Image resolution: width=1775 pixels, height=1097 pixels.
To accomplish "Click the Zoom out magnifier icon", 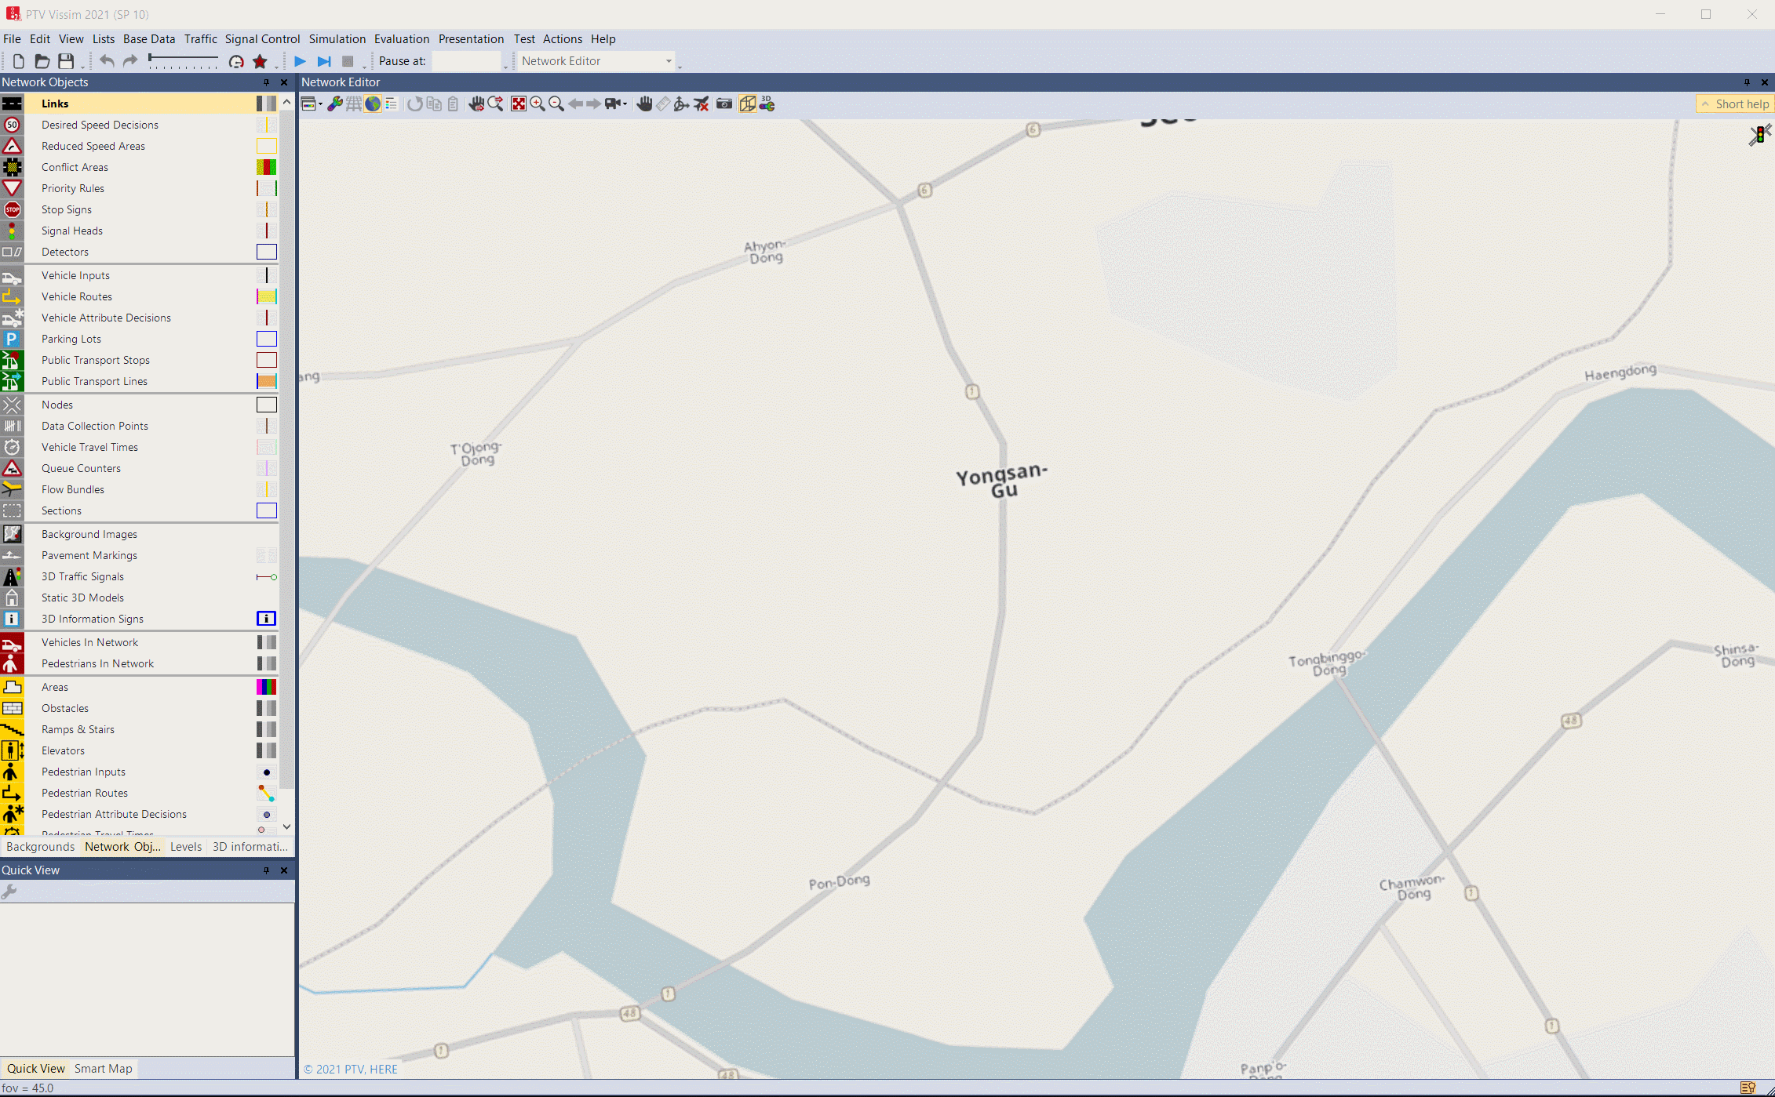I will (x=556, y=104).
